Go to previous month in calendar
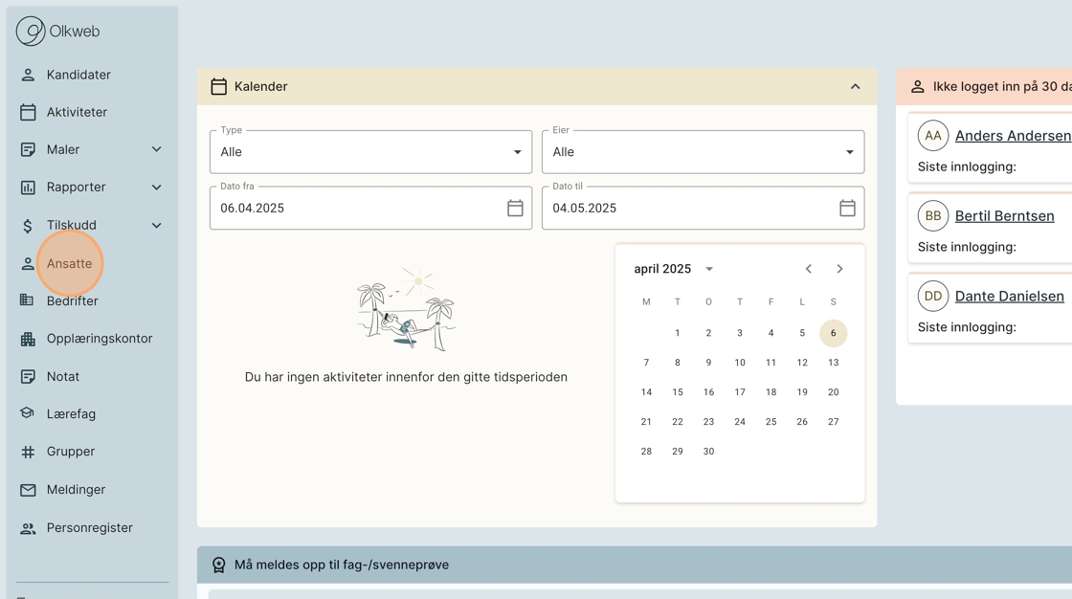The width and height of the screenshot is (1072, 599). (x=809, y=269)
